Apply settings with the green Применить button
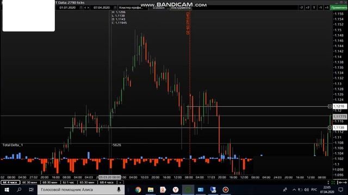Screen dimensions: 348x195 click(339, 8)
